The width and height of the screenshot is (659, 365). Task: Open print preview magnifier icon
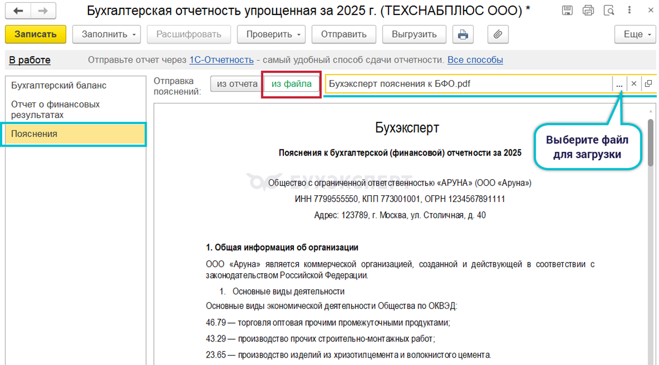609,11
